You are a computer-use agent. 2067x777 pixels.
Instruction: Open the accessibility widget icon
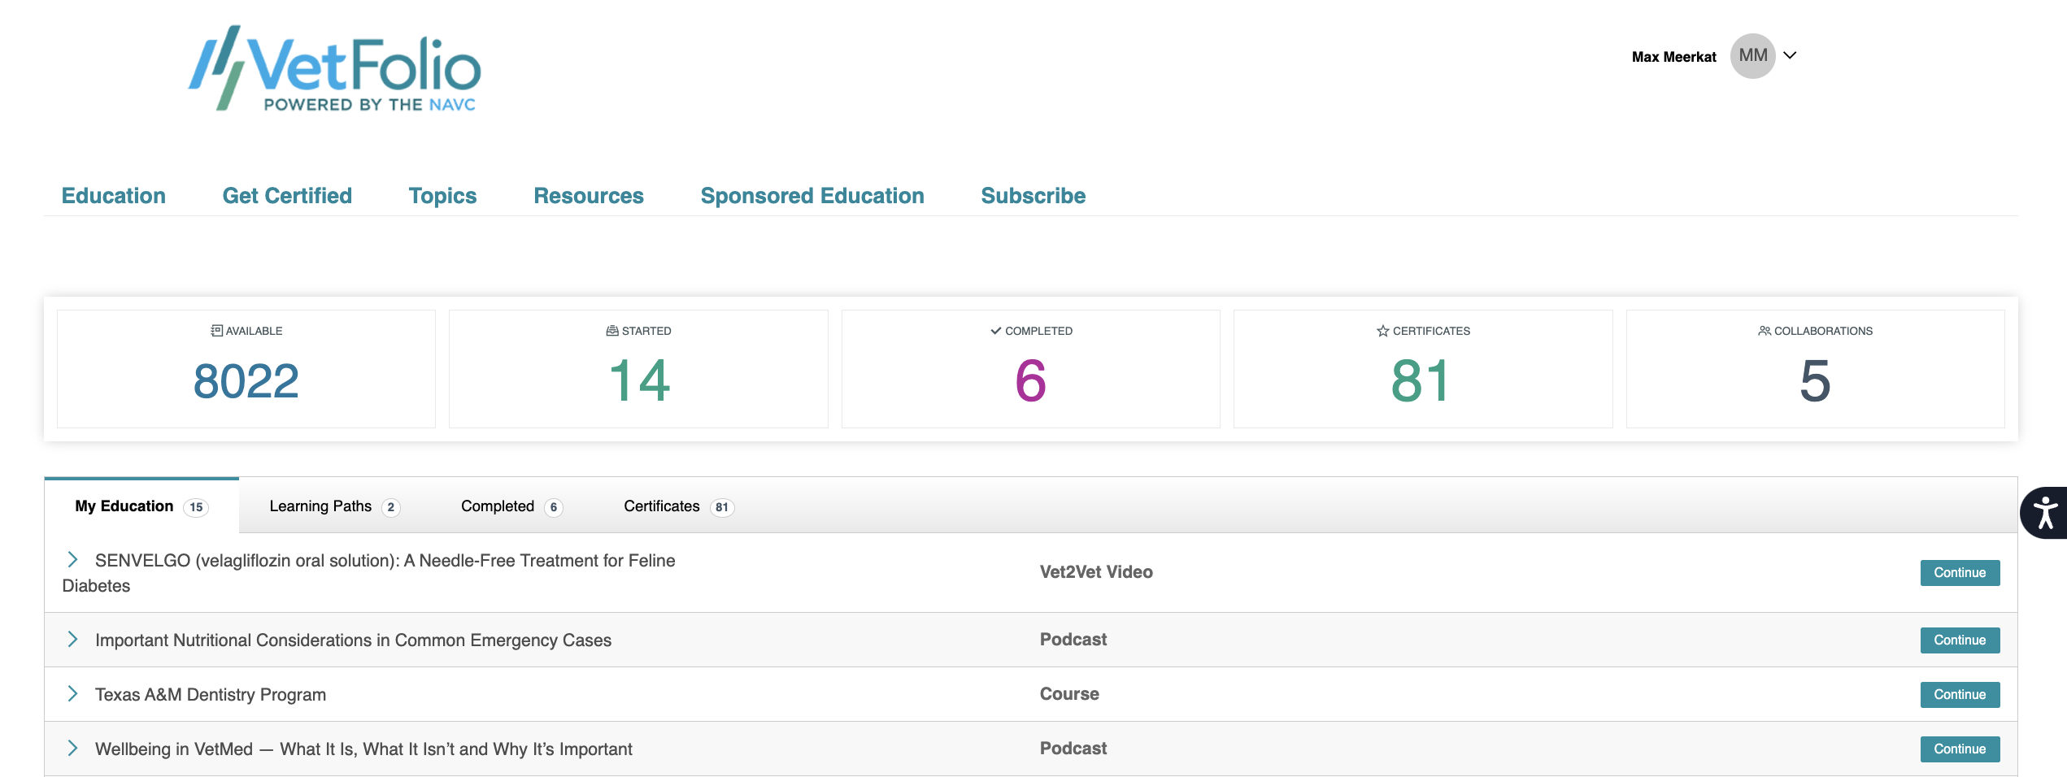tap(2044, 513)
